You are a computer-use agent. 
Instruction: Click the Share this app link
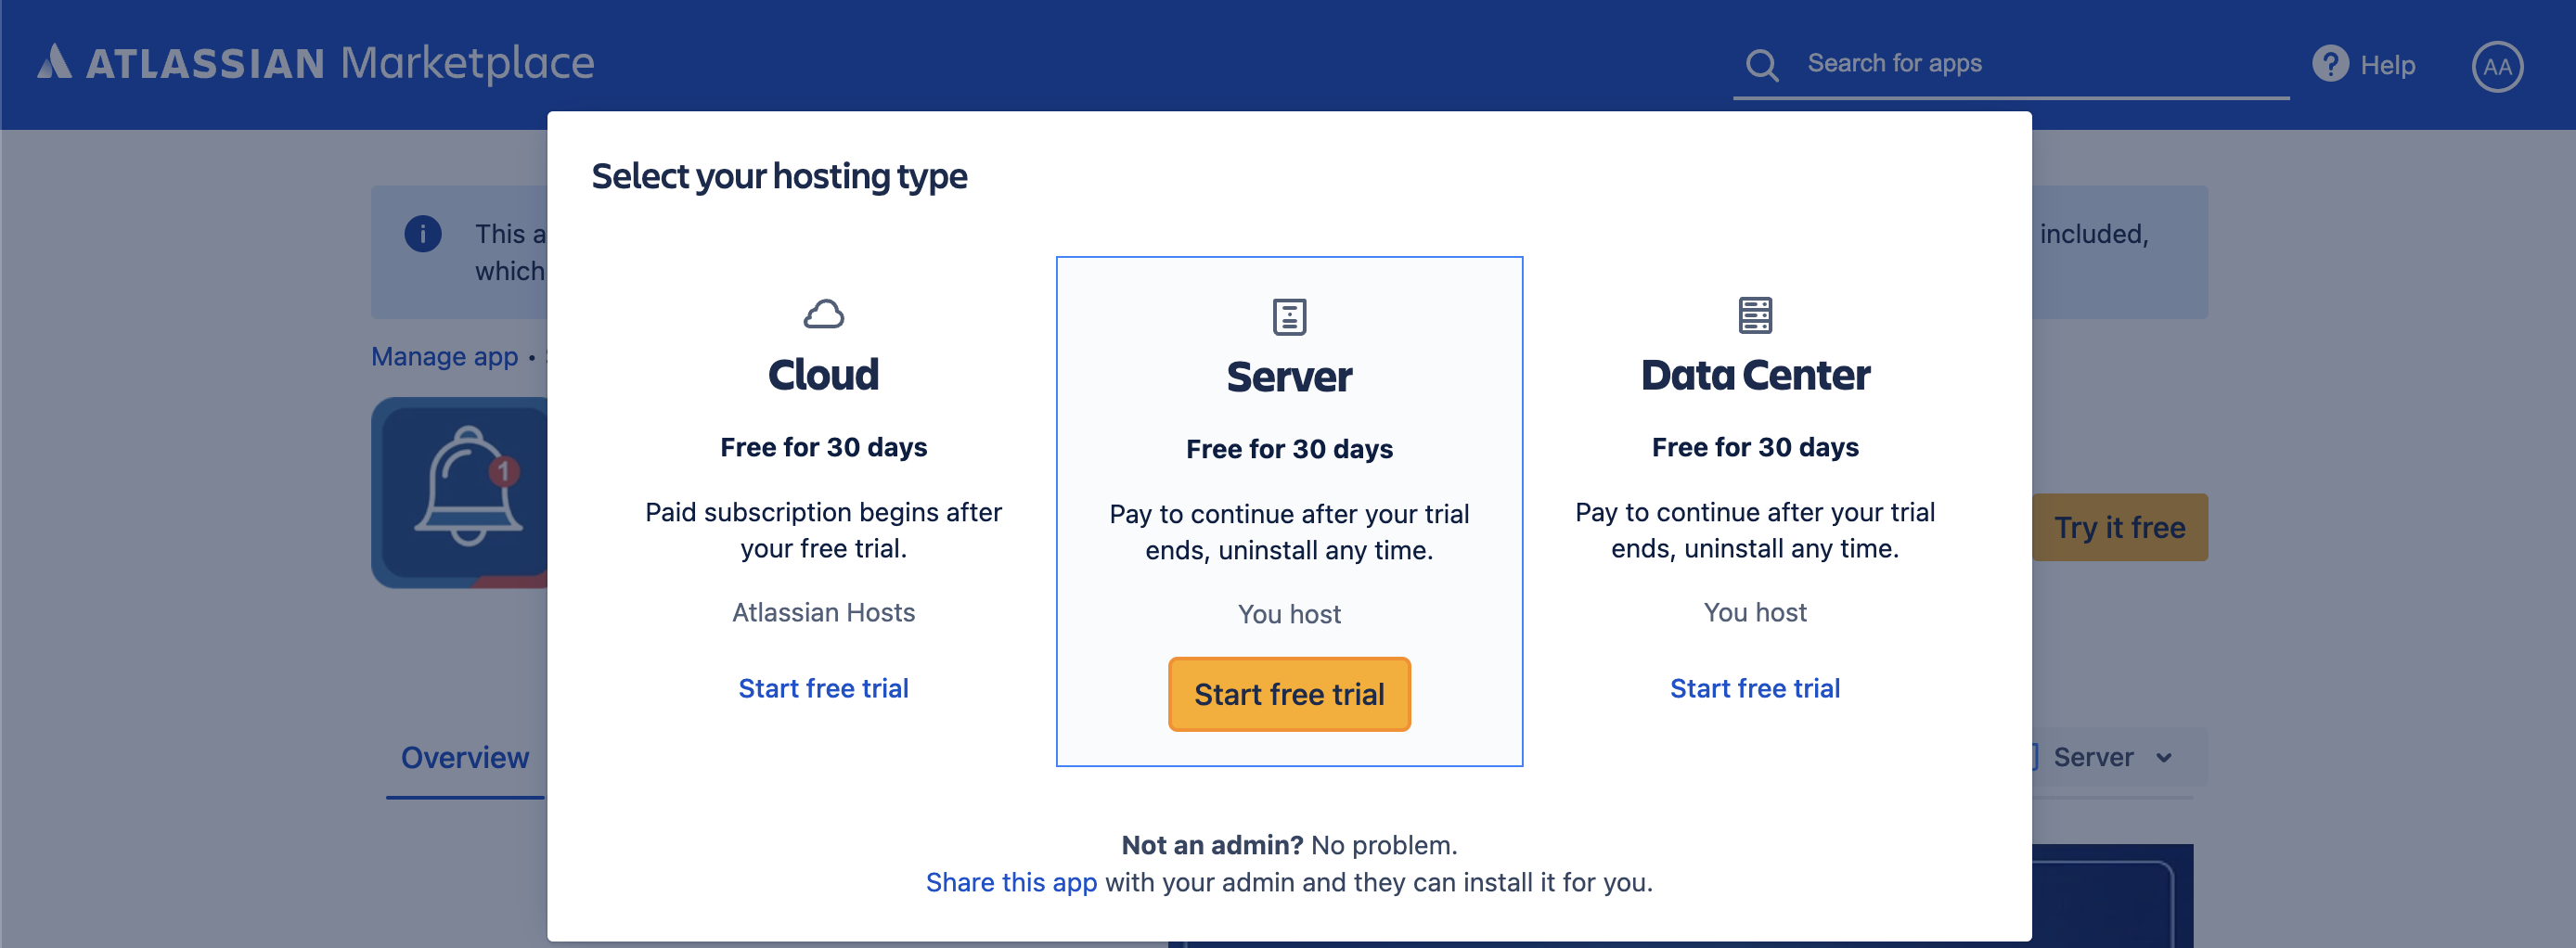[1012, 882]
